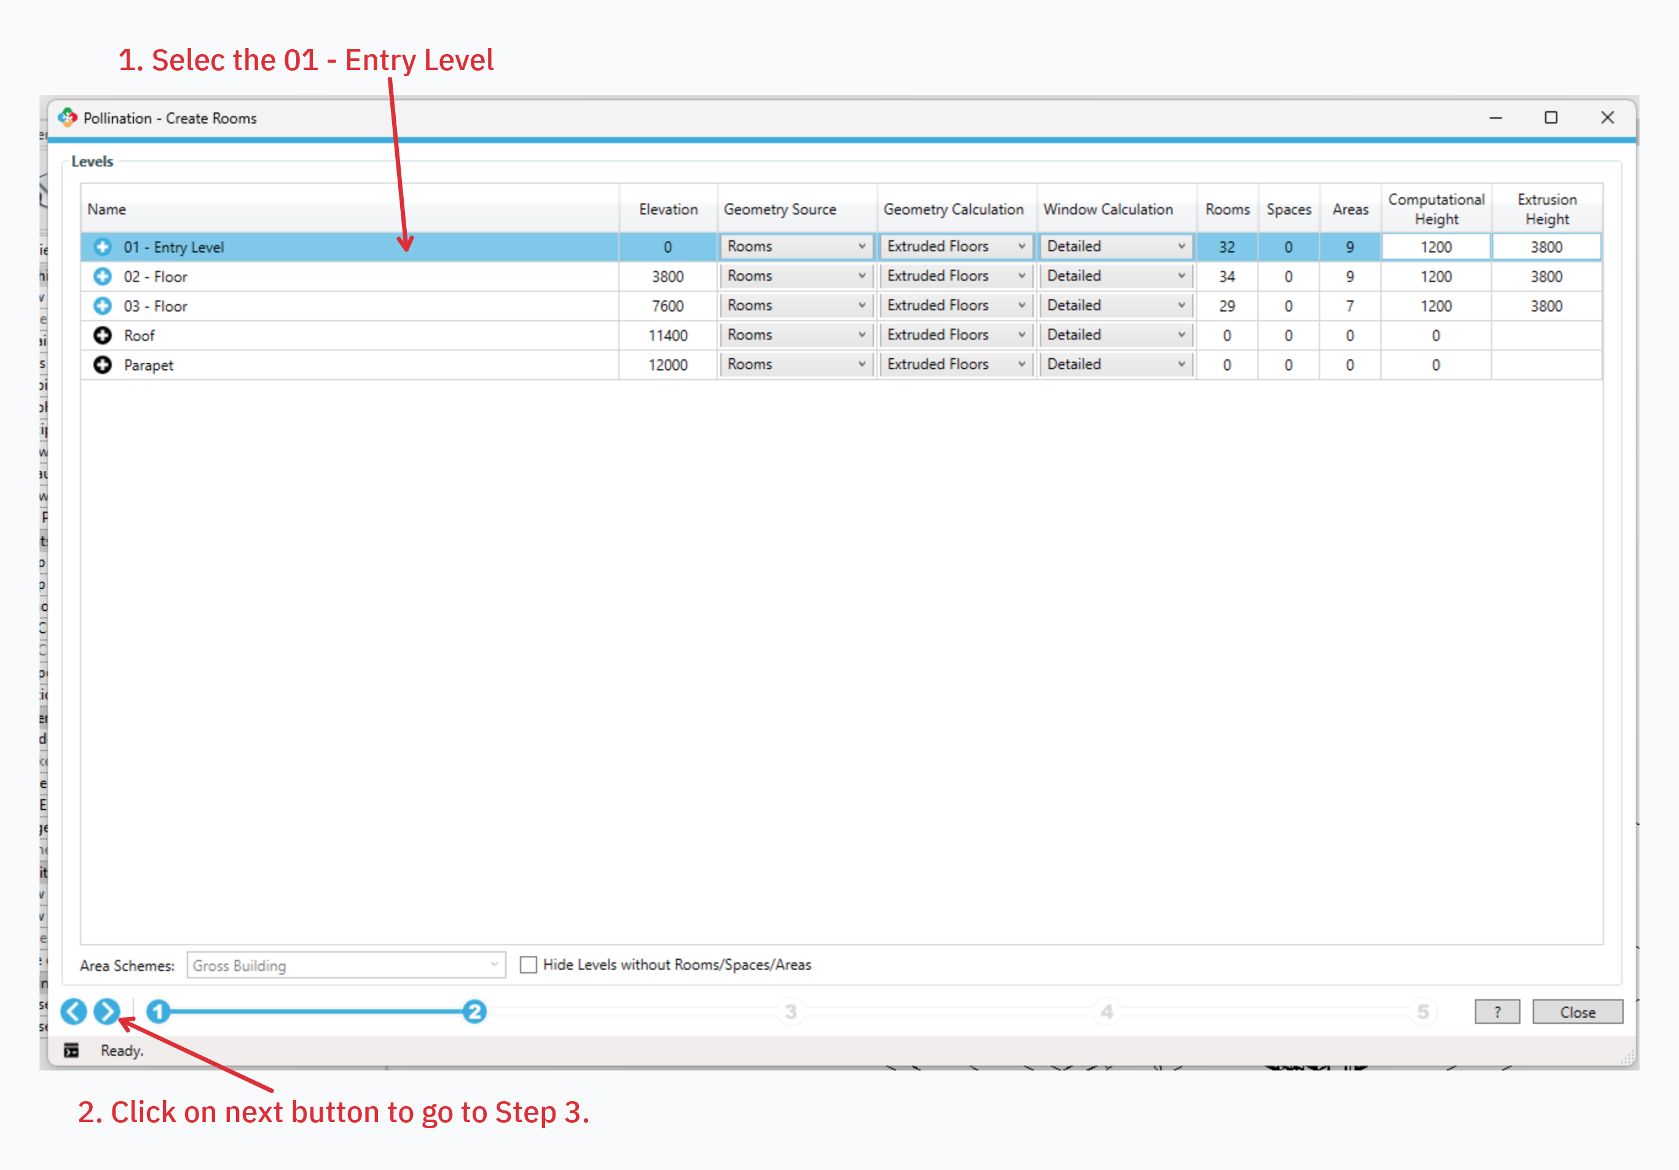Enable Hide Levels without Rooms/Spaces/Areas checkbox
The width and height of the screenshot is (1679, 1170).
tap(528, 965)
